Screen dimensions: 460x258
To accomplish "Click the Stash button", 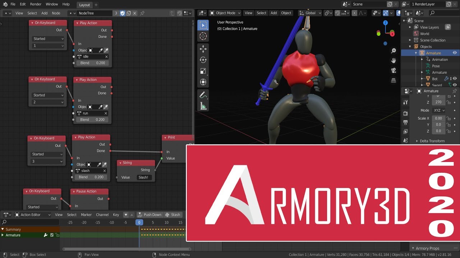I will click(x=172, y=215).
